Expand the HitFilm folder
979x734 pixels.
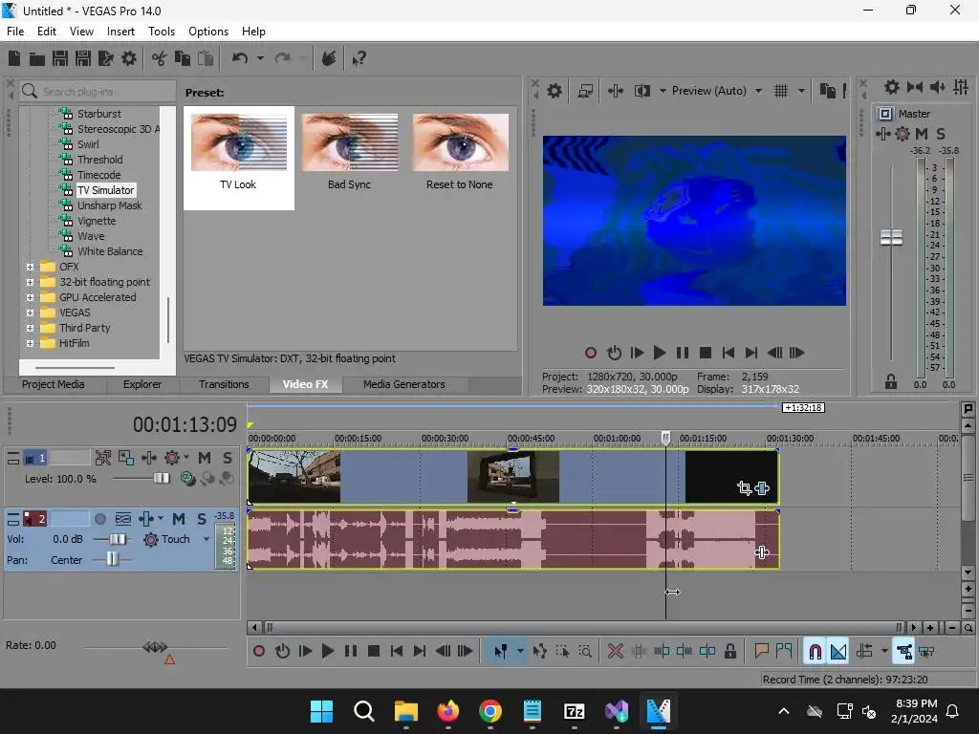tap(30, 343)
